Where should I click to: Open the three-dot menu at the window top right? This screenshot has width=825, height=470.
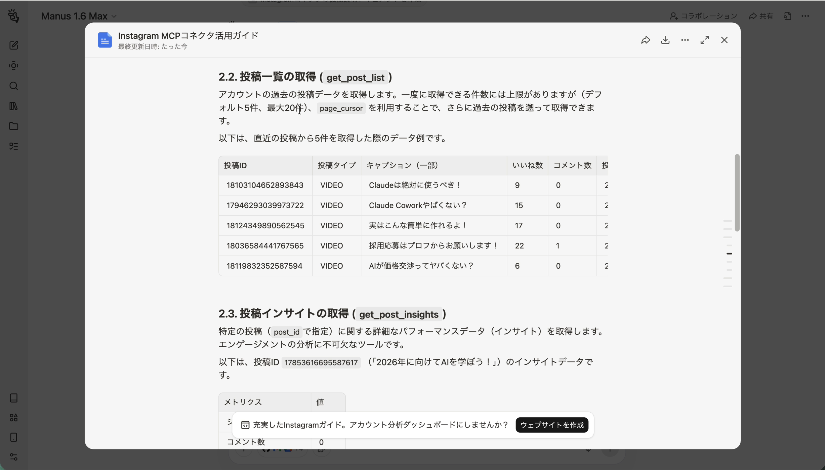806,16
